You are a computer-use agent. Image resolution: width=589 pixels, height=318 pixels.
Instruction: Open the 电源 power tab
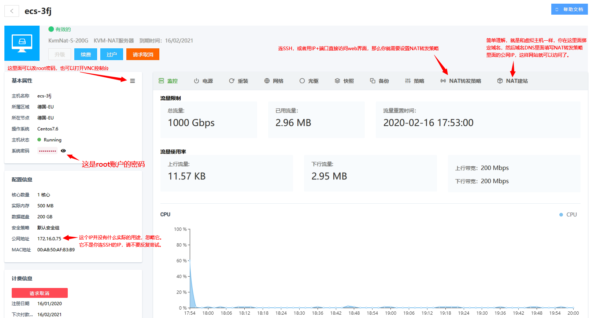click(203, 81)
